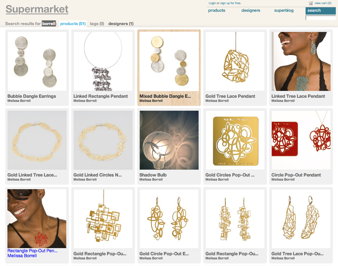Screen dimensions: 338x266
Task: Open the Supermarket logo homepage link
Action: click(37, 9)
